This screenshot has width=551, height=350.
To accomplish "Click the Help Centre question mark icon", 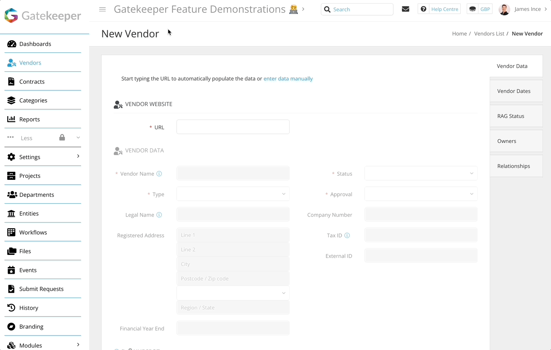I will (x=423, y=8).
